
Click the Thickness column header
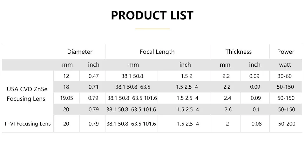point(239,52)
